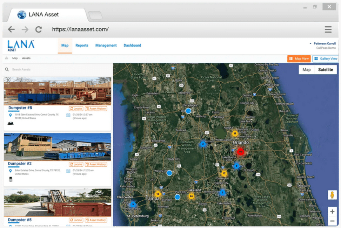Open the Dumpster #8 photo thumbnail
341x228 pixels.
[58, 91]
